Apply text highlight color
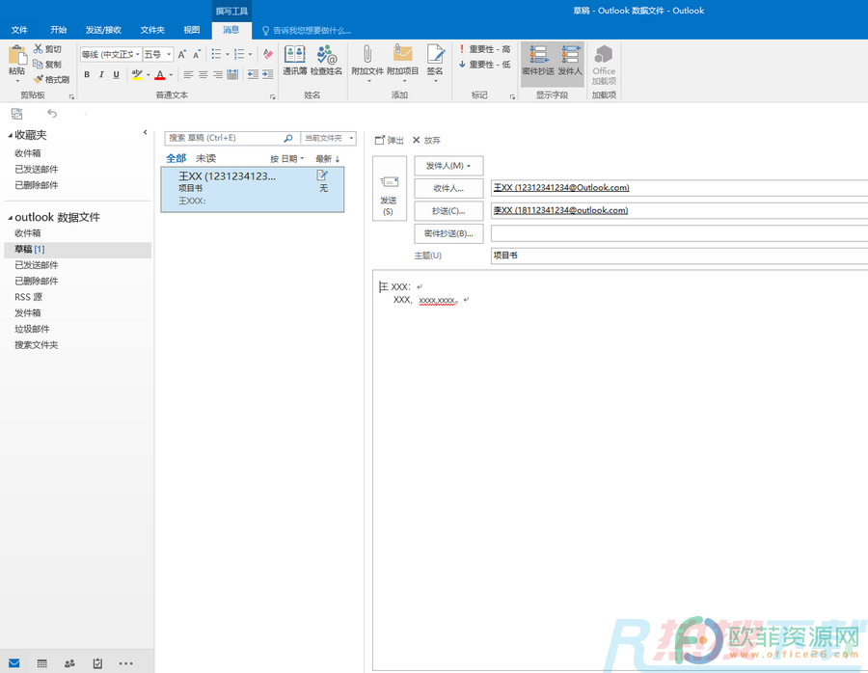The width and height of the screenshot is (868, 673). 137,74
